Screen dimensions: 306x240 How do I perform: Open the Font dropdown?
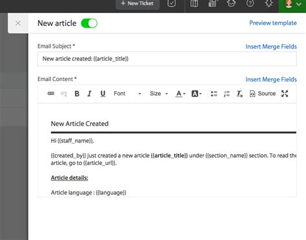pos(127,94)
